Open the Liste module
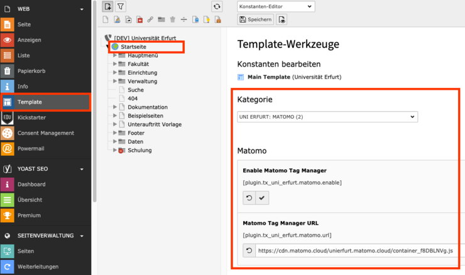Screen dimensions: 465x275 (x=24, y=55)
